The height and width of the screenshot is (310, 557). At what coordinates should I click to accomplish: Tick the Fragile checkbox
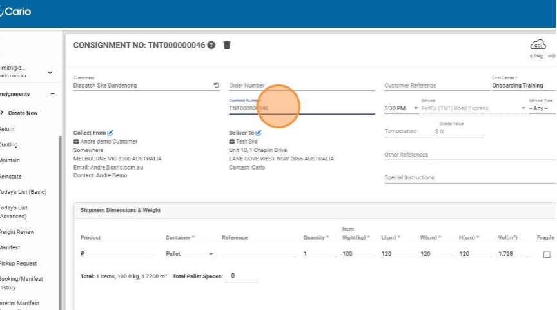pyautogui.click(x=547, y=255)
